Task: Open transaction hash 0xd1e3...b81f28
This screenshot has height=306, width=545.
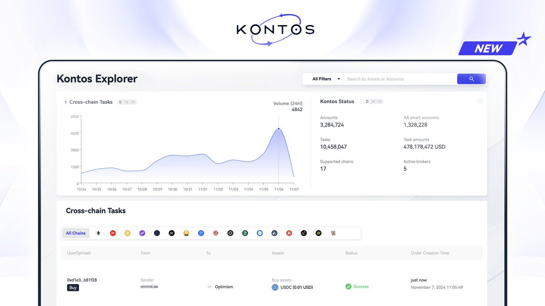Action: pyautogui.click(x=82, y=280)
